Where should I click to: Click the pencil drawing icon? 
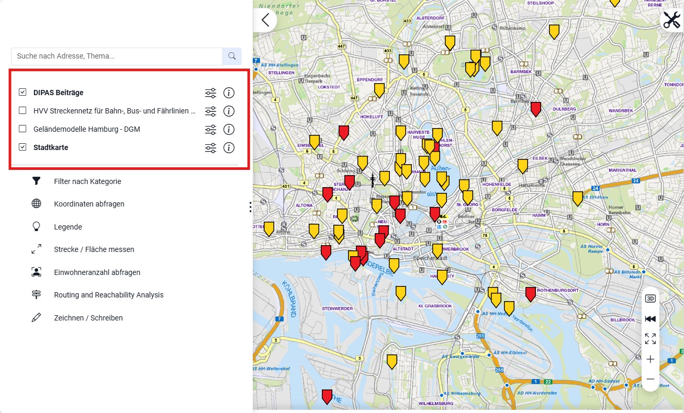pos(36,317)
